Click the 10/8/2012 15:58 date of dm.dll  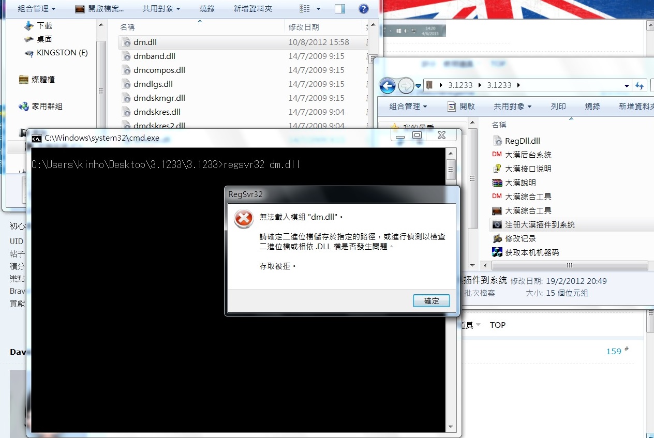319,42
